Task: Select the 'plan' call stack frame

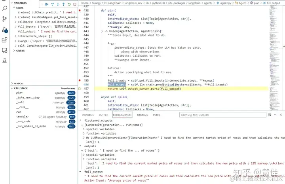Action: (44, 93)
